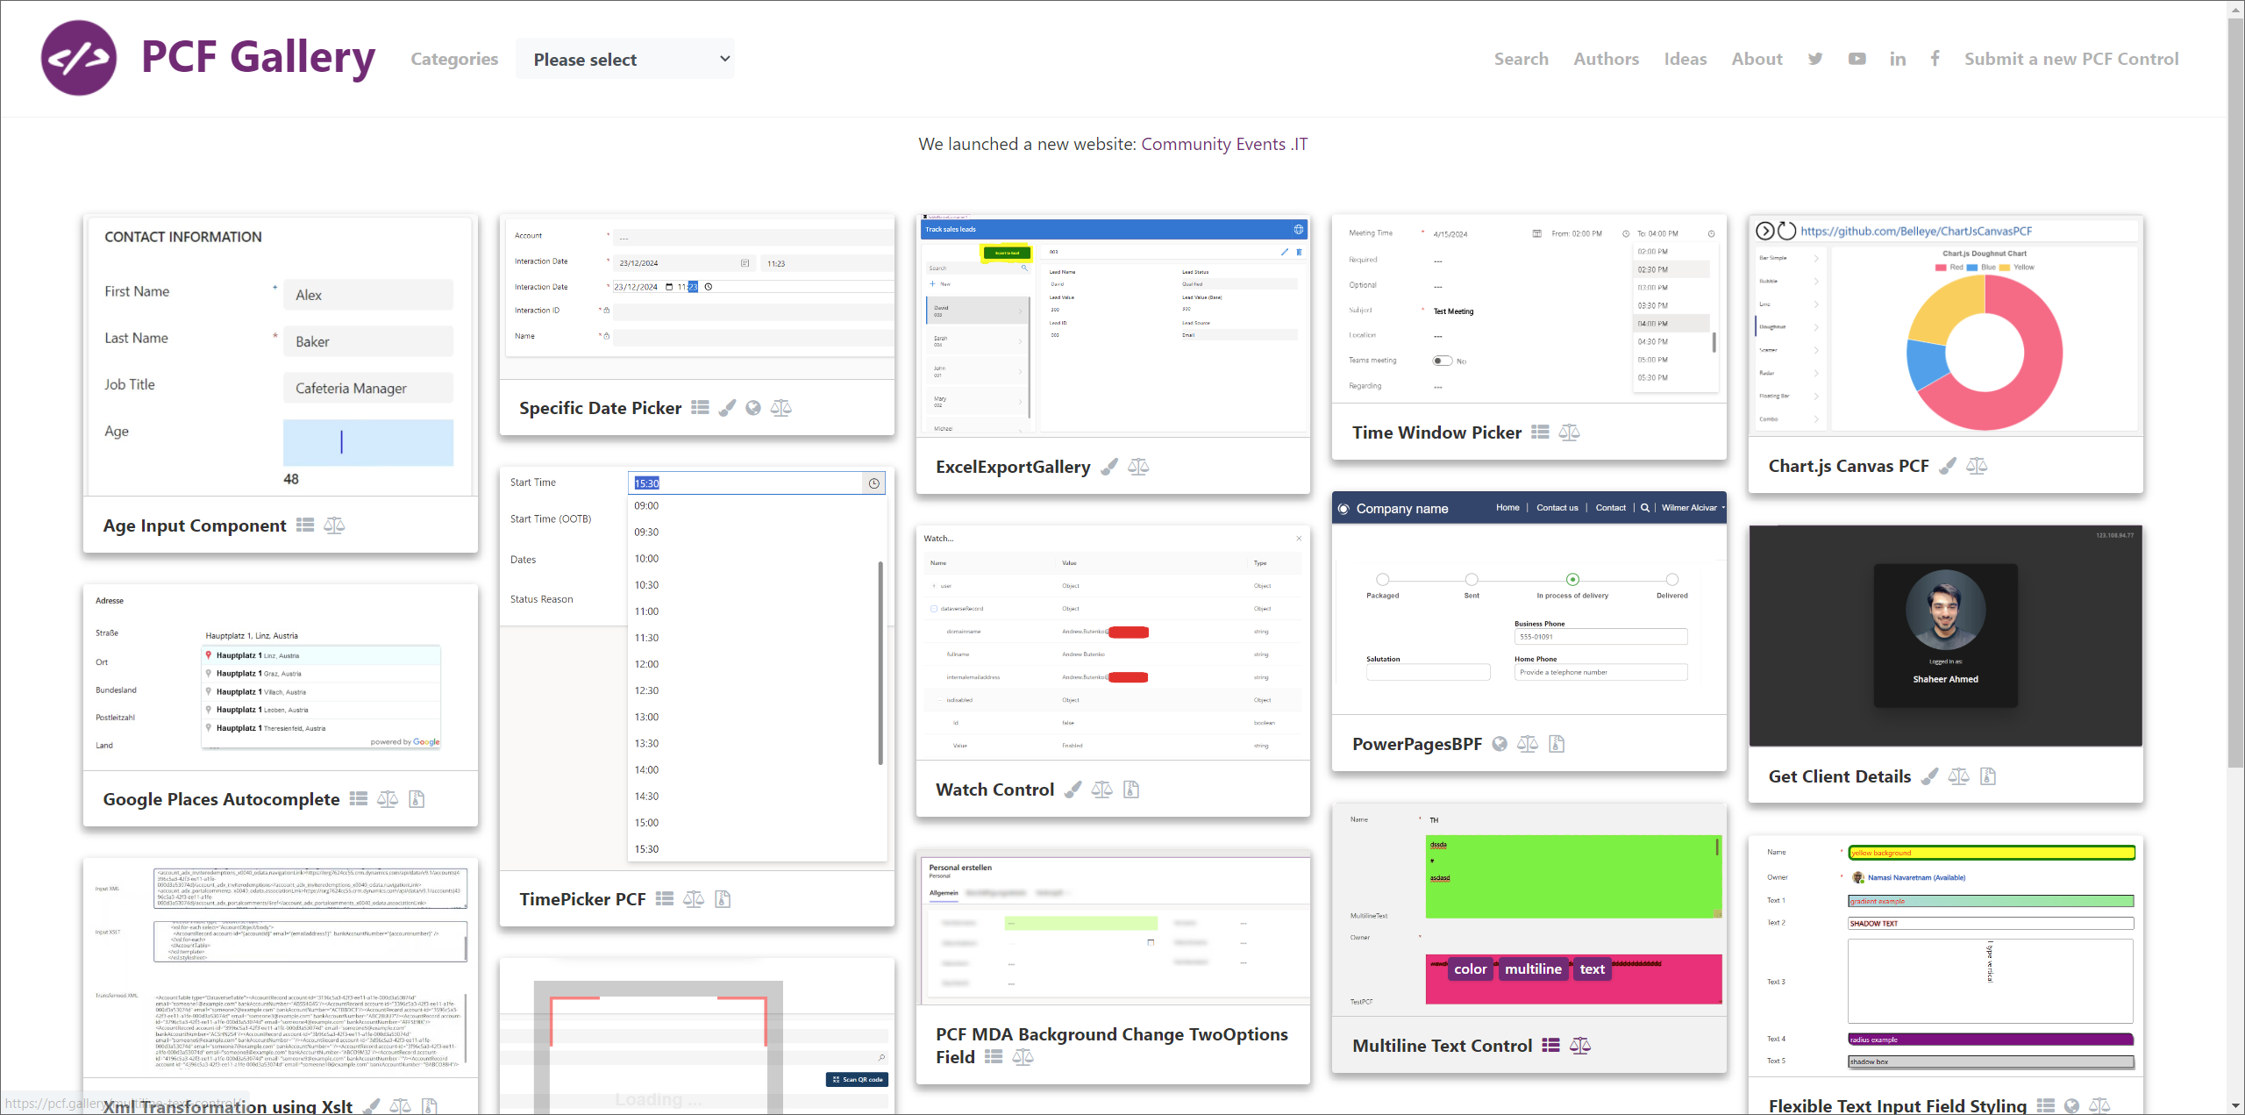2245x1115 pixels.
Task: Click the list icon beside Specific Date Picker
Action: [x=700, y=407]
